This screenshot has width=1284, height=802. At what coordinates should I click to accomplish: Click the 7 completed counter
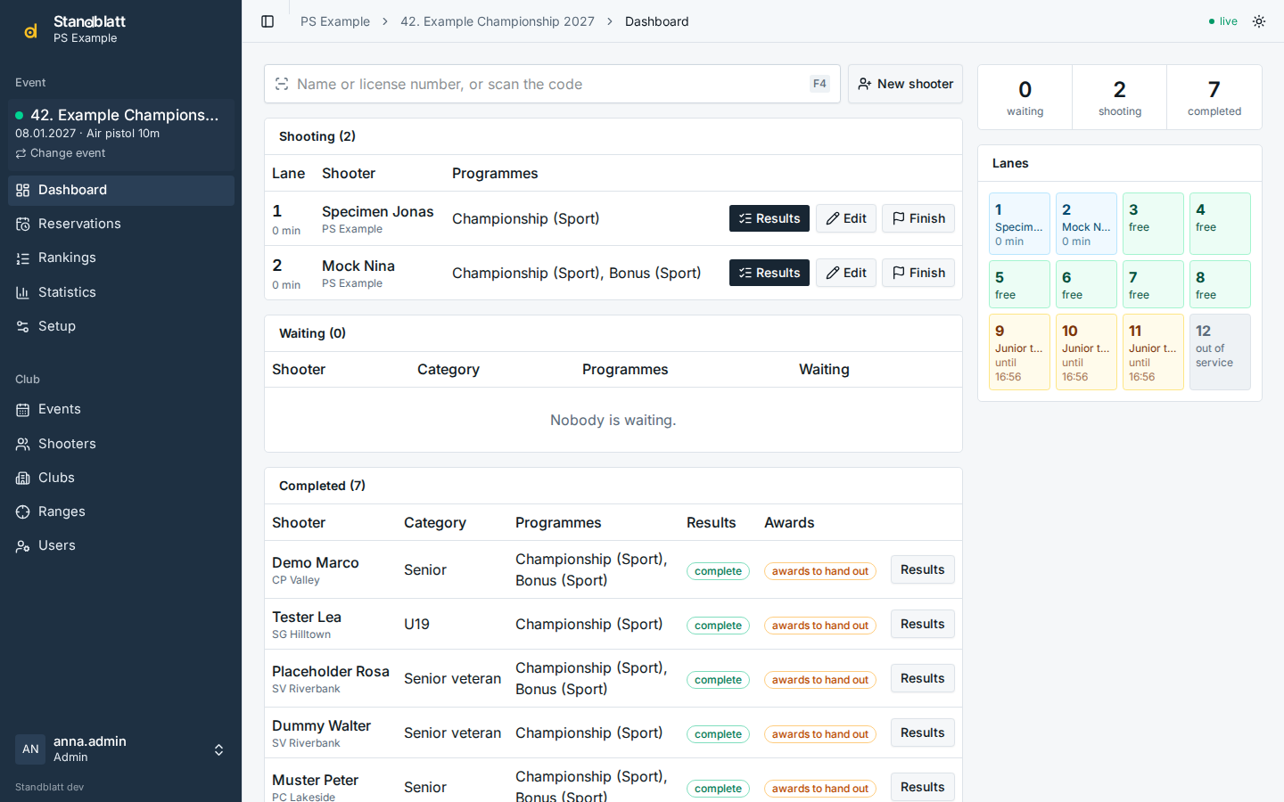coord(1214,97)
